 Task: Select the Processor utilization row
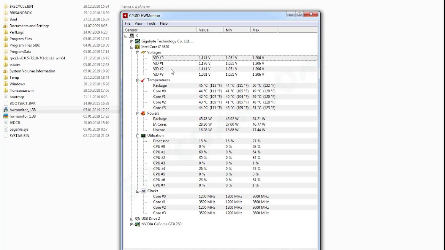tap(235, 141)
